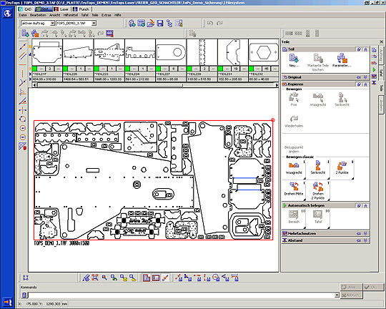386x309 pixels.
Task: Click the save disk icon in toolbar
Action: point(160,24)
